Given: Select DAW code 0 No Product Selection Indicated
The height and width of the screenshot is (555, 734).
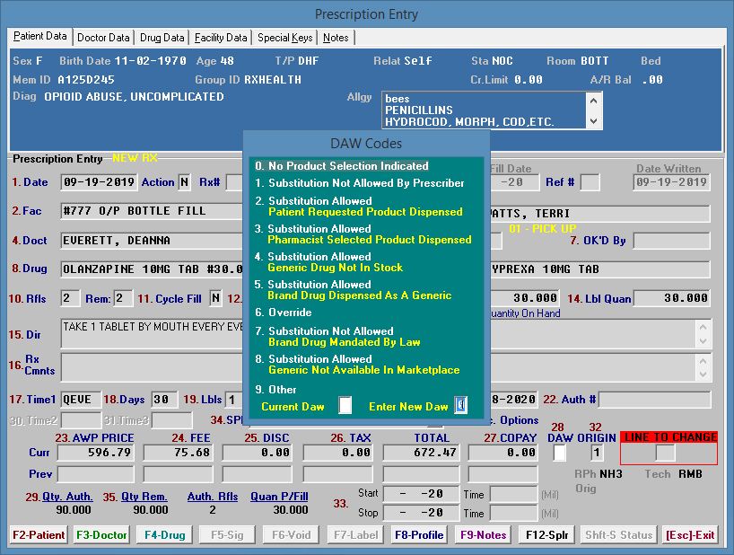Looking at the screenshot, I should pos(350,166).
